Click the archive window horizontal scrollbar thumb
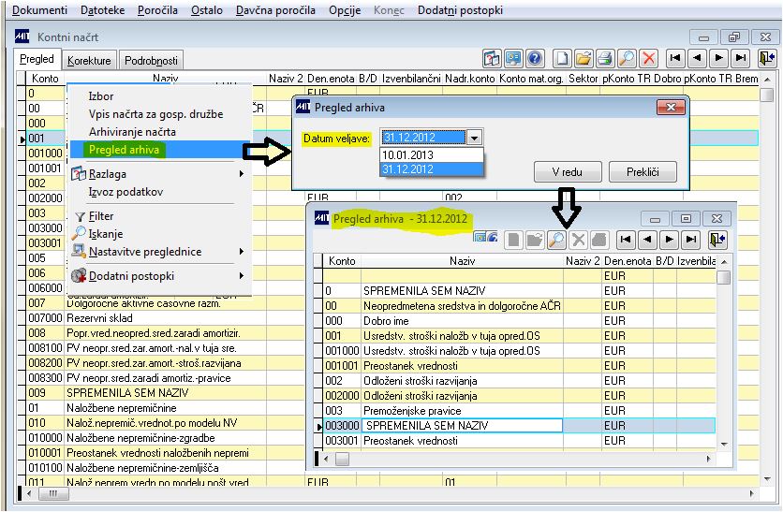Screen dimensions: 783x512 tap(342, 459)
